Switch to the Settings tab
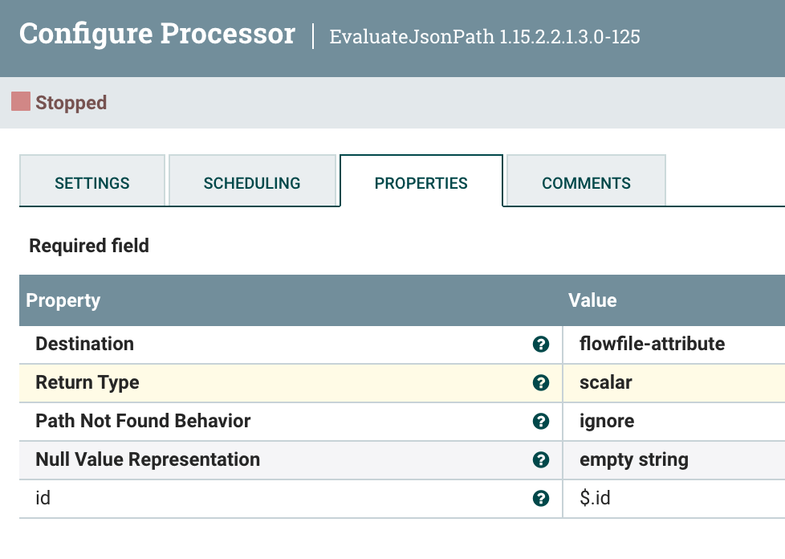 [x=92, y=181]
